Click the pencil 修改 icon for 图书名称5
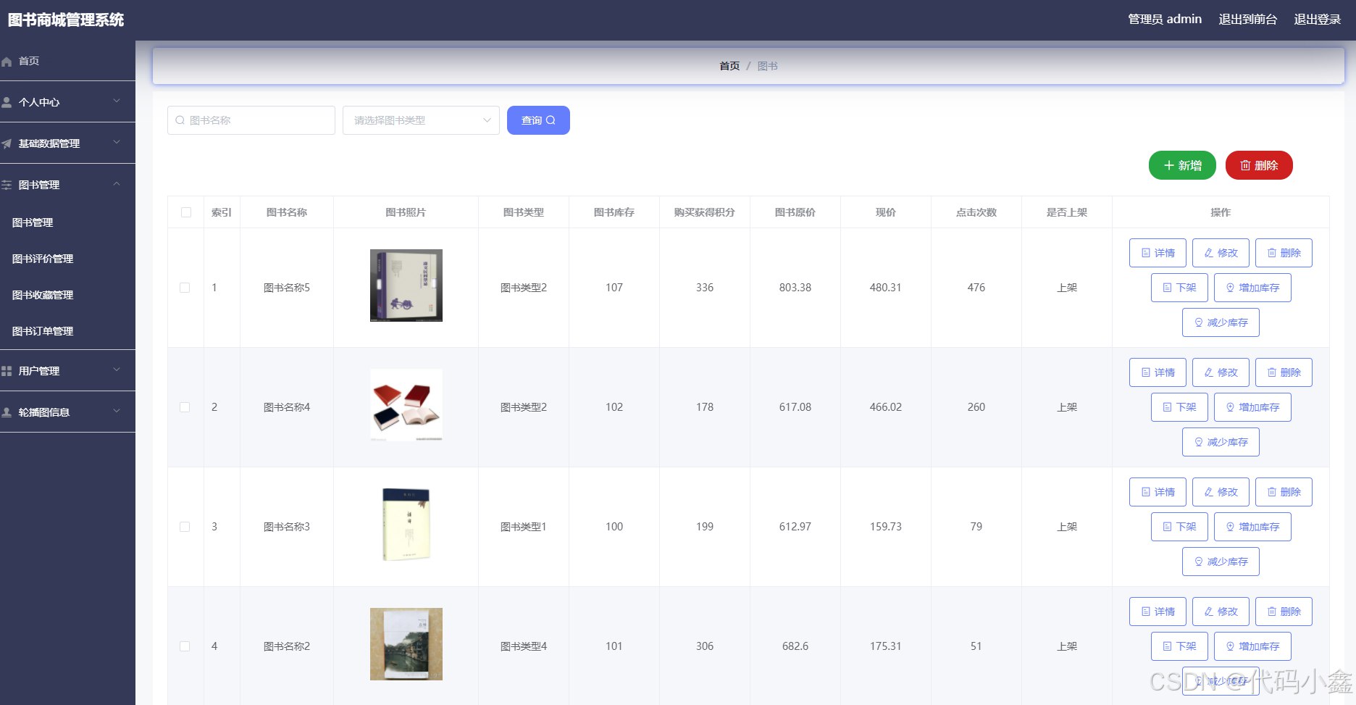The image size is (1356, 705). coord(1208,253)
